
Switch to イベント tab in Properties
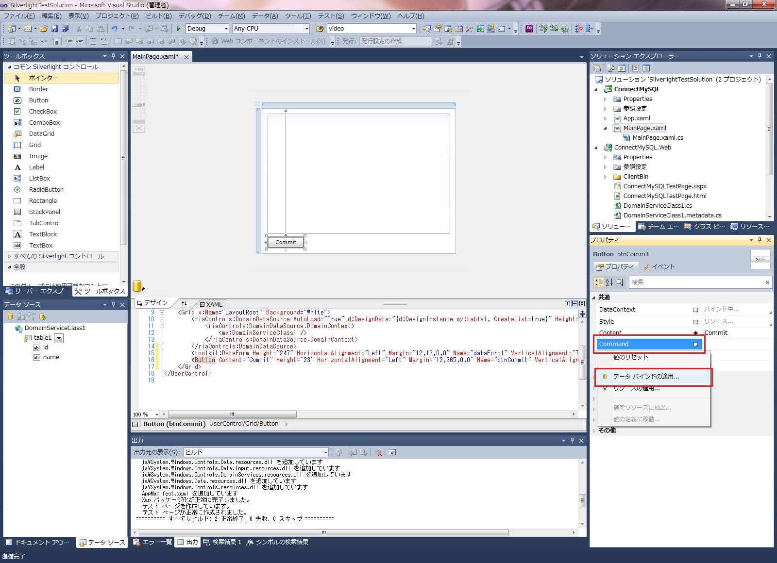tap(659, 267)
